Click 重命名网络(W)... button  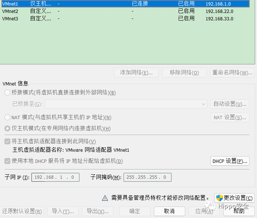pyautogui.click(x=232, y=73)
